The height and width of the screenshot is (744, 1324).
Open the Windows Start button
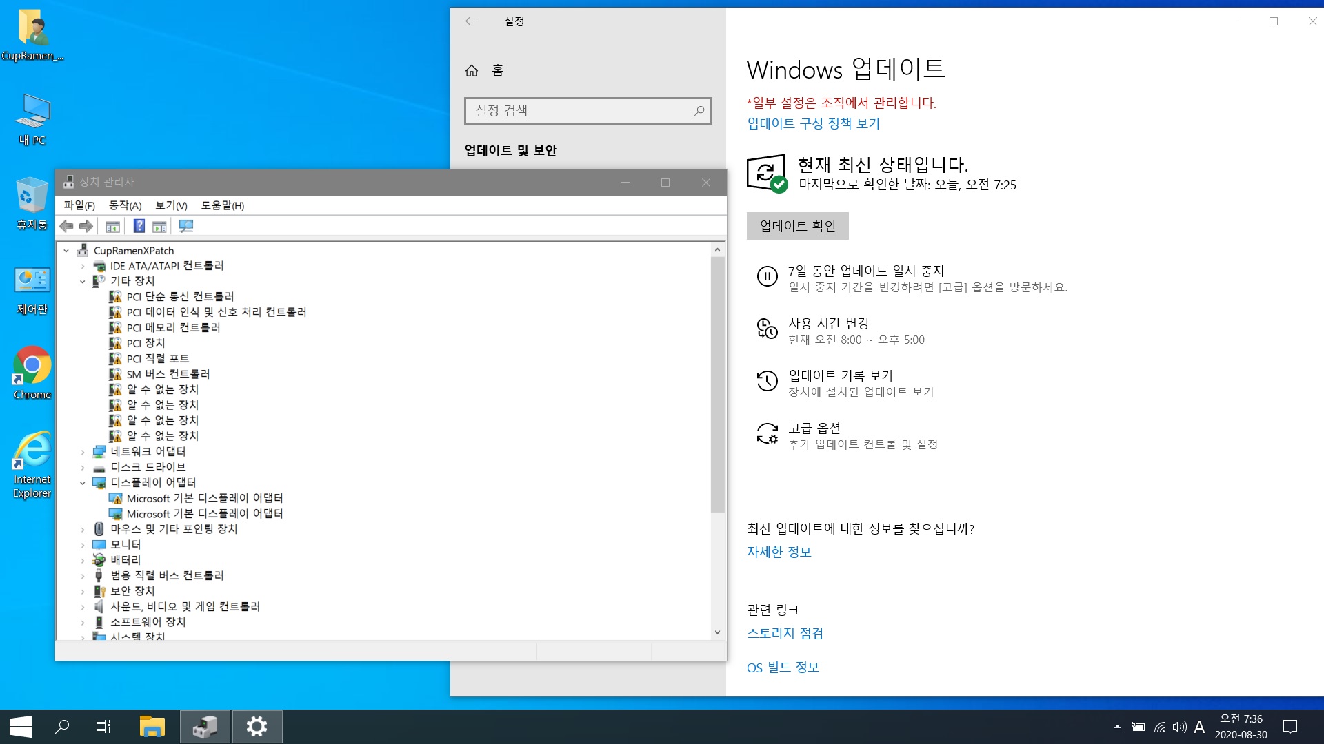coord(20,727)
